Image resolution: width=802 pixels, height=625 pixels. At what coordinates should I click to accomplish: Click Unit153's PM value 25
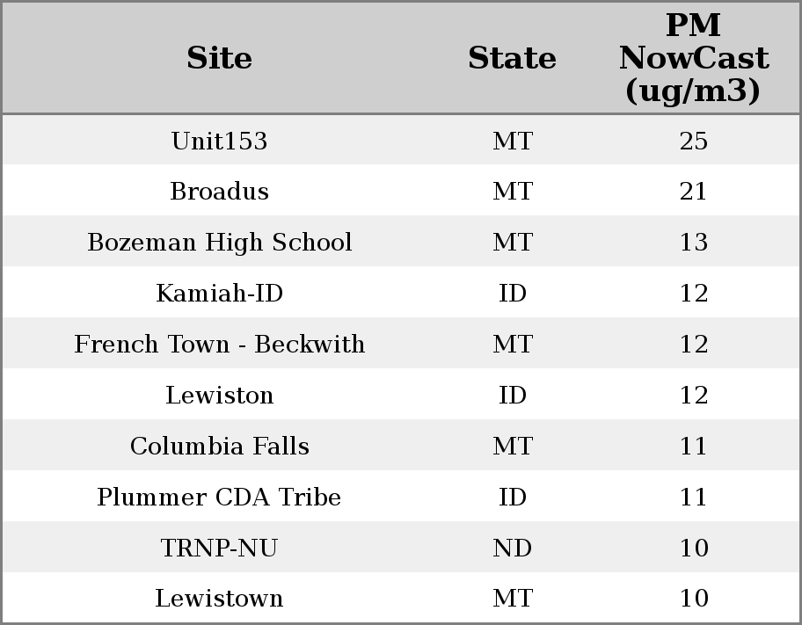pyautogui.click(x=693, y=141)
